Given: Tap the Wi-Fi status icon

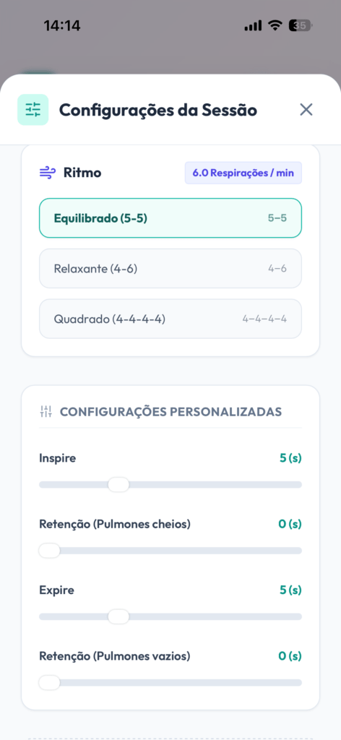Looking at the screenshot, I should [275, 25].
